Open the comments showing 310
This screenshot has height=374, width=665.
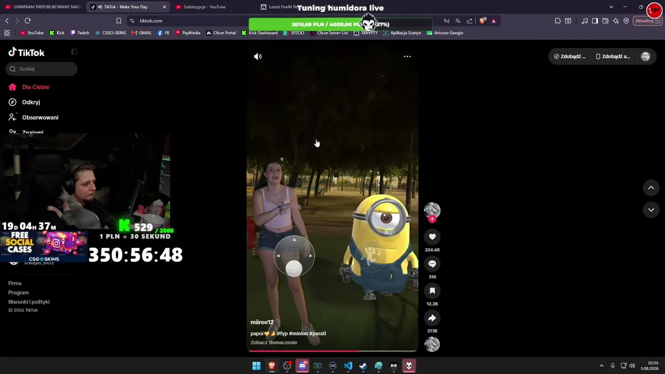click(432, 264)
